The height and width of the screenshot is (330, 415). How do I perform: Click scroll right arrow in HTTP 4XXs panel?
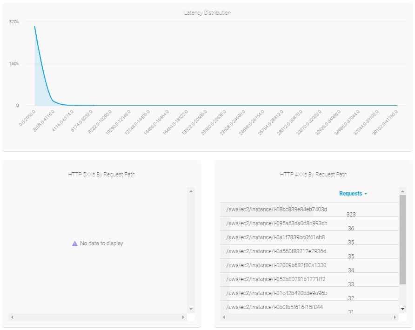pos(395,317)
